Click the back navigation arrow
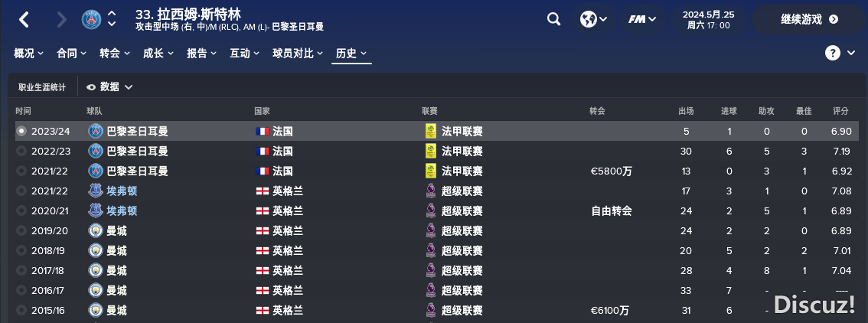The width and height of the screenshot is (868, 323). tap(24, 20)
